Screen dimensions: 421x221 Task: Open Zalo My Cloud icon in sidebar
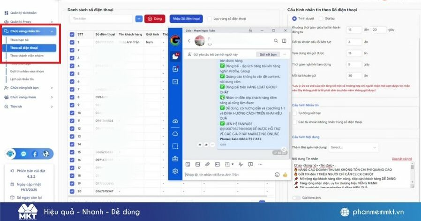(175, 134)
